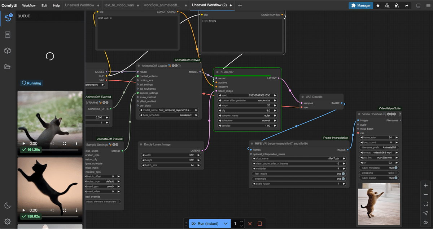
Task: Collapse the KSampler node using its dot
Action: point(217,72)
